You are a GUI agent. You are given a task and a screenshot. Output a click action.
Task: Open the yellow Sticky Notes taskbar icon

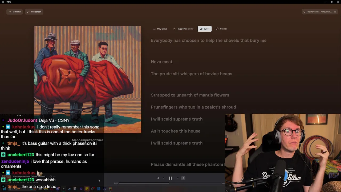point(87,189)
